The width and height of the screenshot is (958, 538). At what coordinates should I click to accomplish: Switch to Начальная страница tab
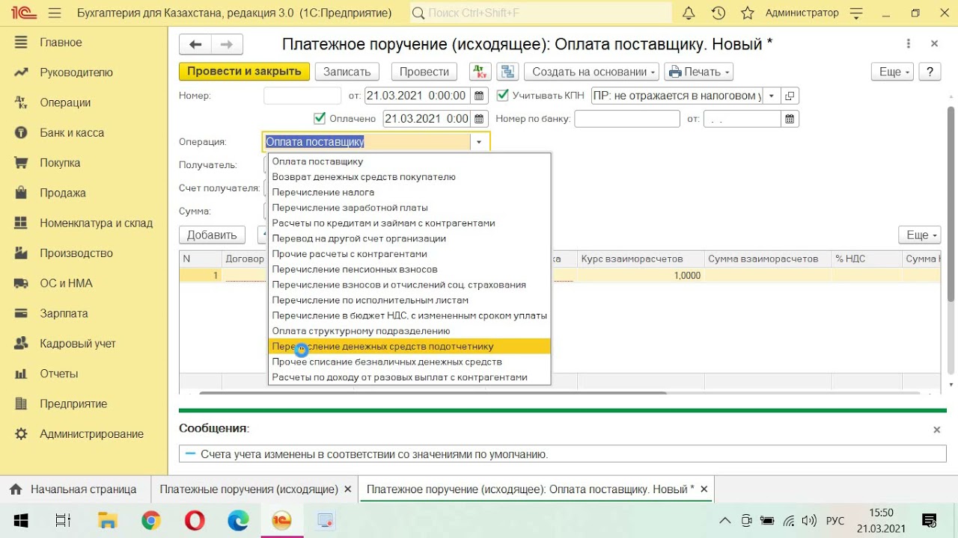pos(74,489)
